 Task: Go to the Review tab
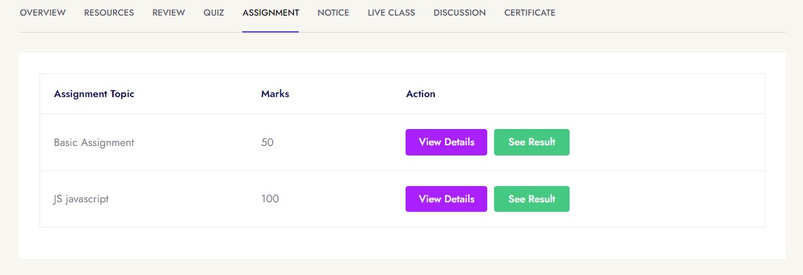pos(169,13)
